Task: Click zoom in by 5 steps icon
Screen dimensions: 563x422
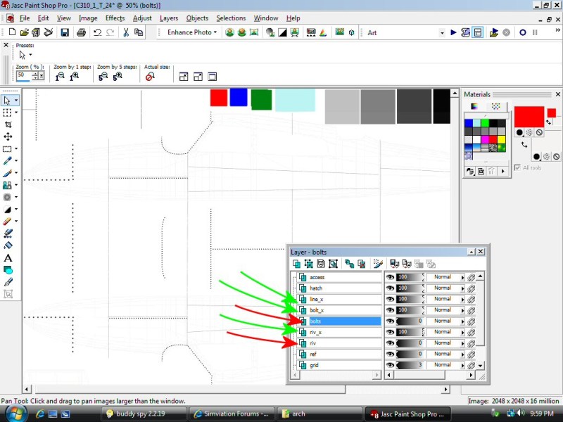Action: (117, 77)
